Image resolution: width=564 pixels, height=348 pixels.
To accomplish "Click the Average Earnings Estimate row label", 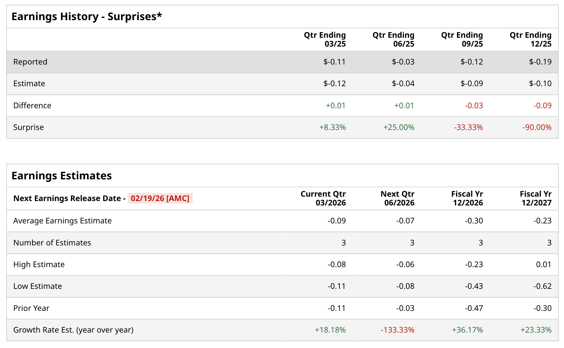I will click(x=62, y=221).
